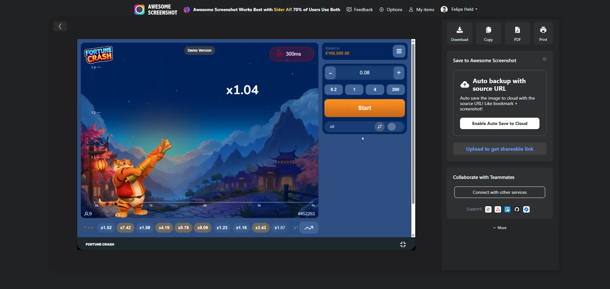The image size is (610, 289).
Task: Export screenshot as PDF
Action: (x=517, y=33)
